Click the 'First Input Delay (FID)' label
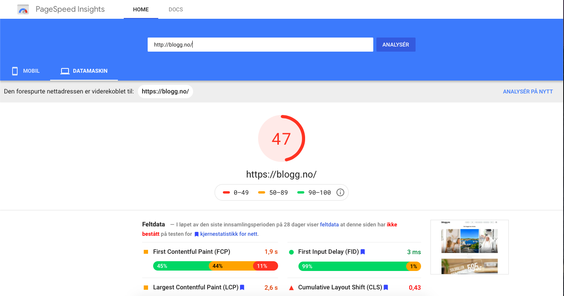The height and width of the screenshot is (296, 564). click(x=329, y=252)
